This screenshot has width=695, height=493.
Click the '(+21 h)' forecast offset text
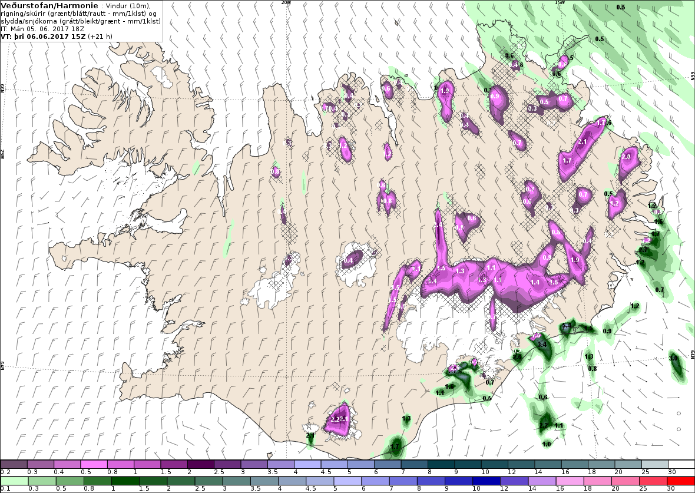[x=100, y=37]
